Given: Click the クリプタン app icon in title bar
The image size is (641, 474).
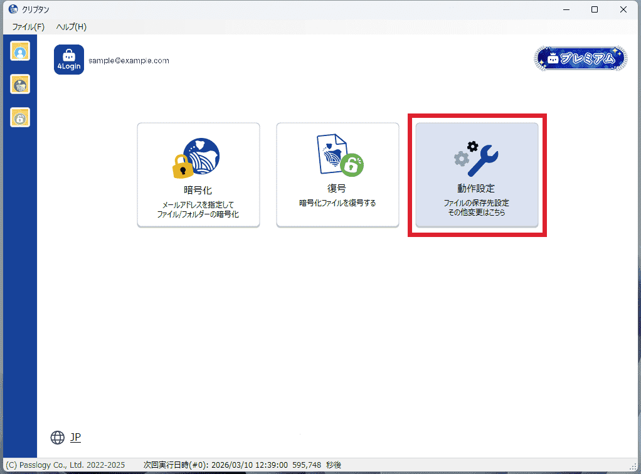Looking at the screenshot, I should [13, 9].
